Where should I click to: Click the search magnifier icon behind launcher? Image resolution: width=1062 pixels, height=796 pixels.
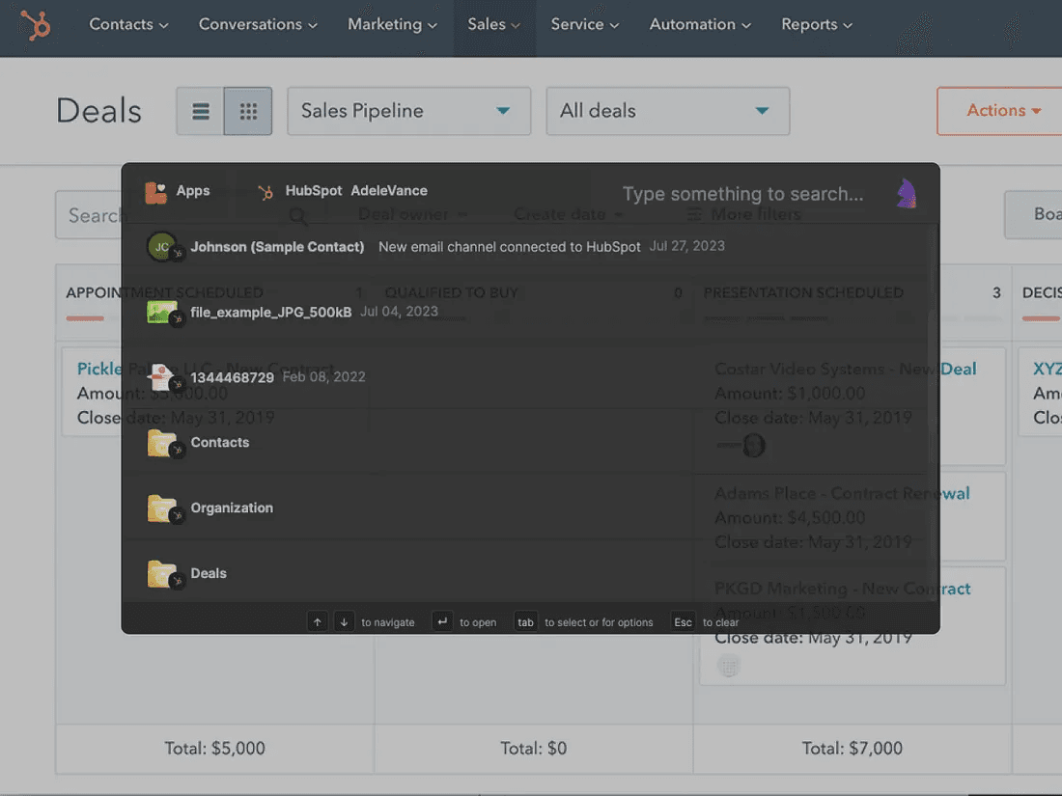(x=298, y=216)
